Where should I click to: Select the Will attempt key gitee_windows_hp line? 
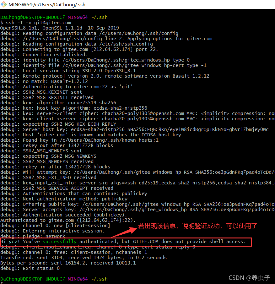point(137,172)
